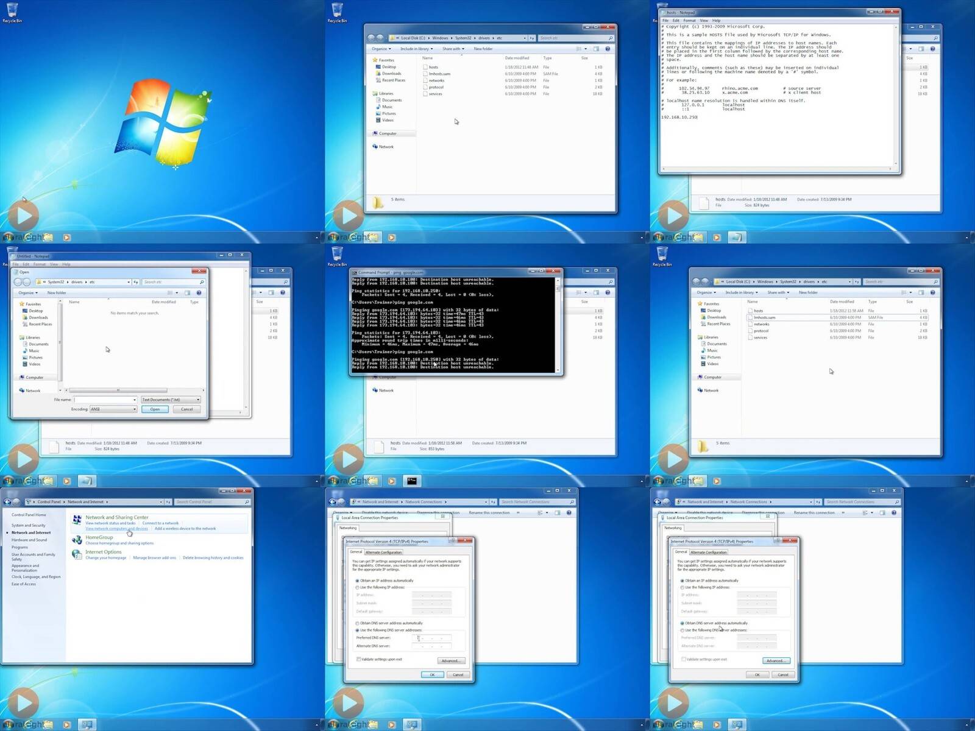Viewport: 975px width, 731px height.
Task: Play the Control Panel Network and Internet thumbnail
Action: point(24,703)
